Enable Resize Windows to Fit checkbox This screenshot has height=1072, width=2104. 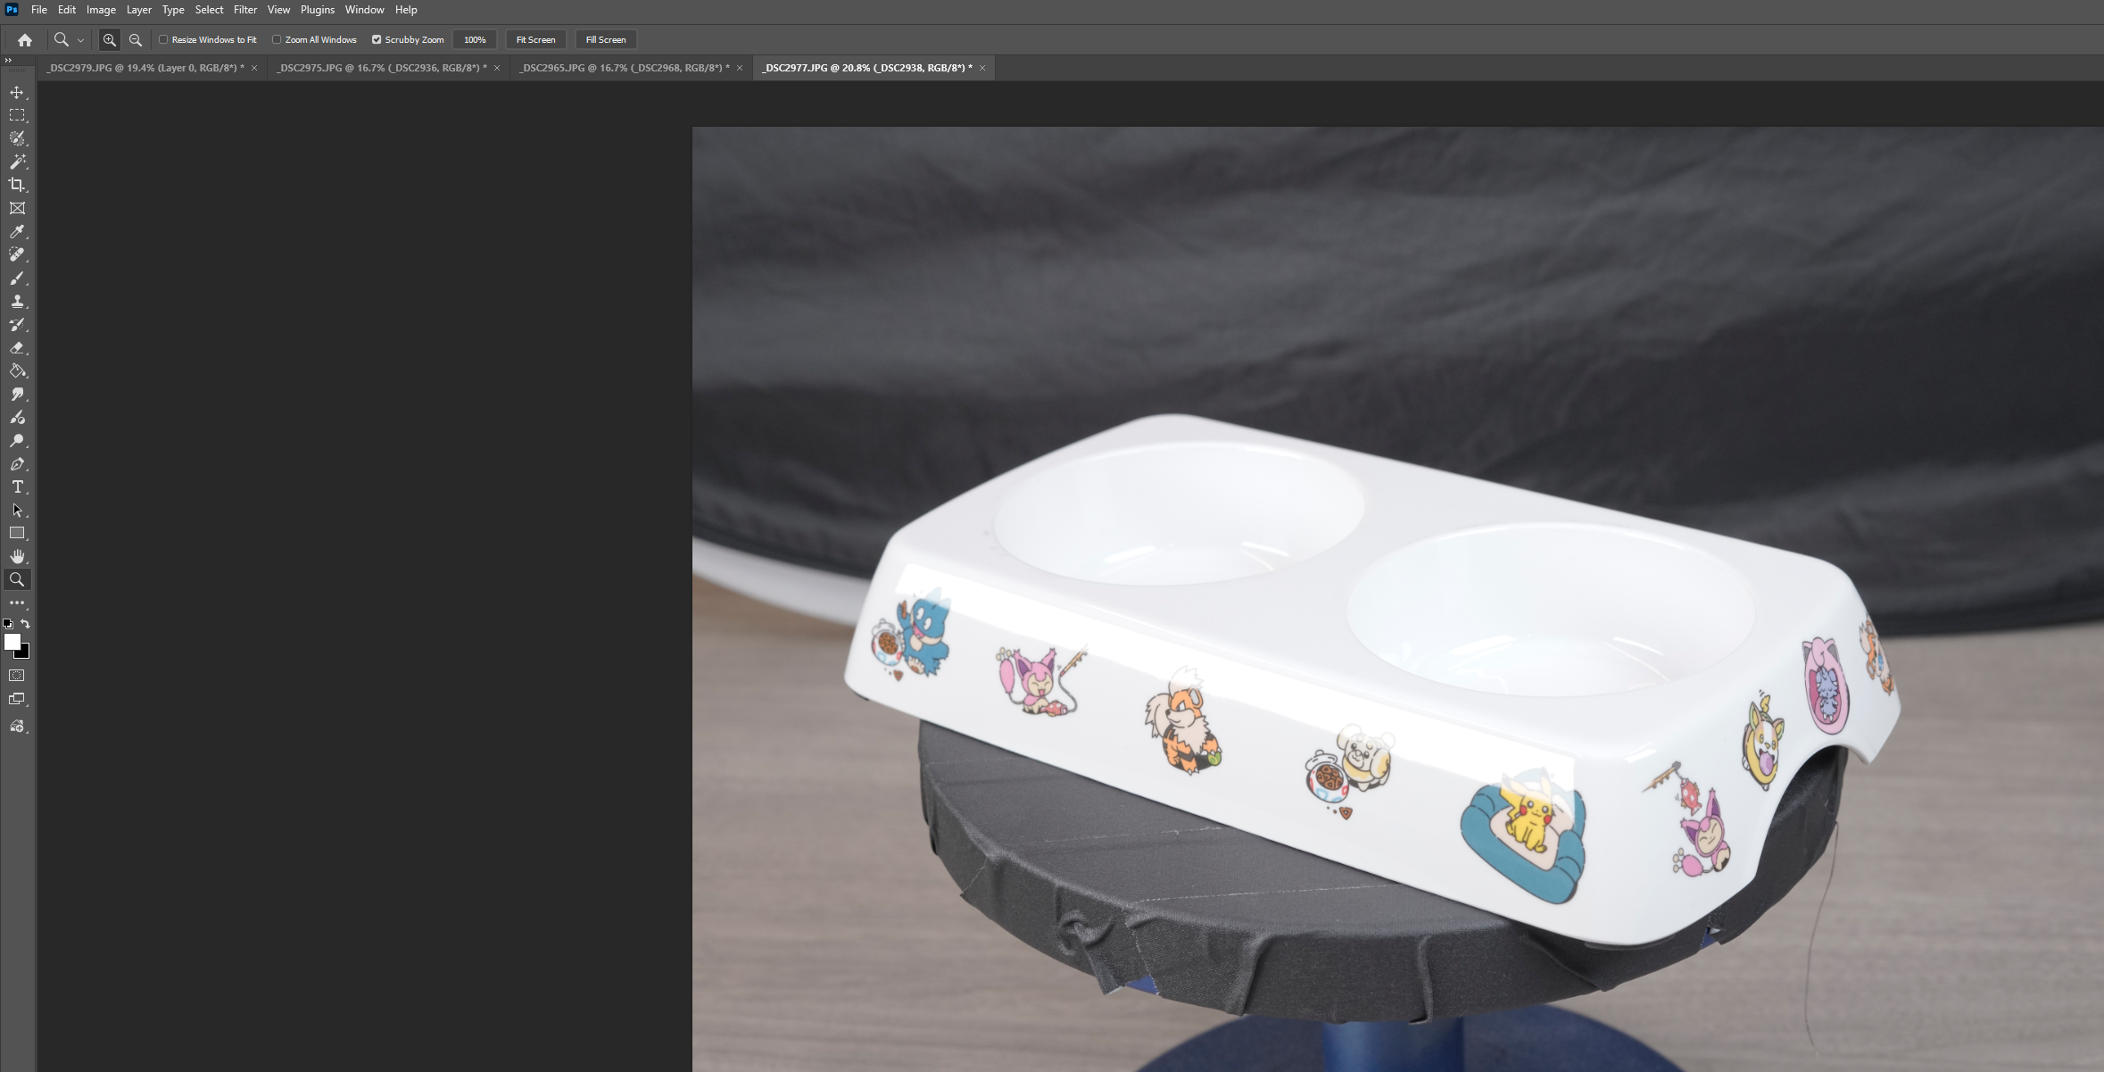pos(163,40)
